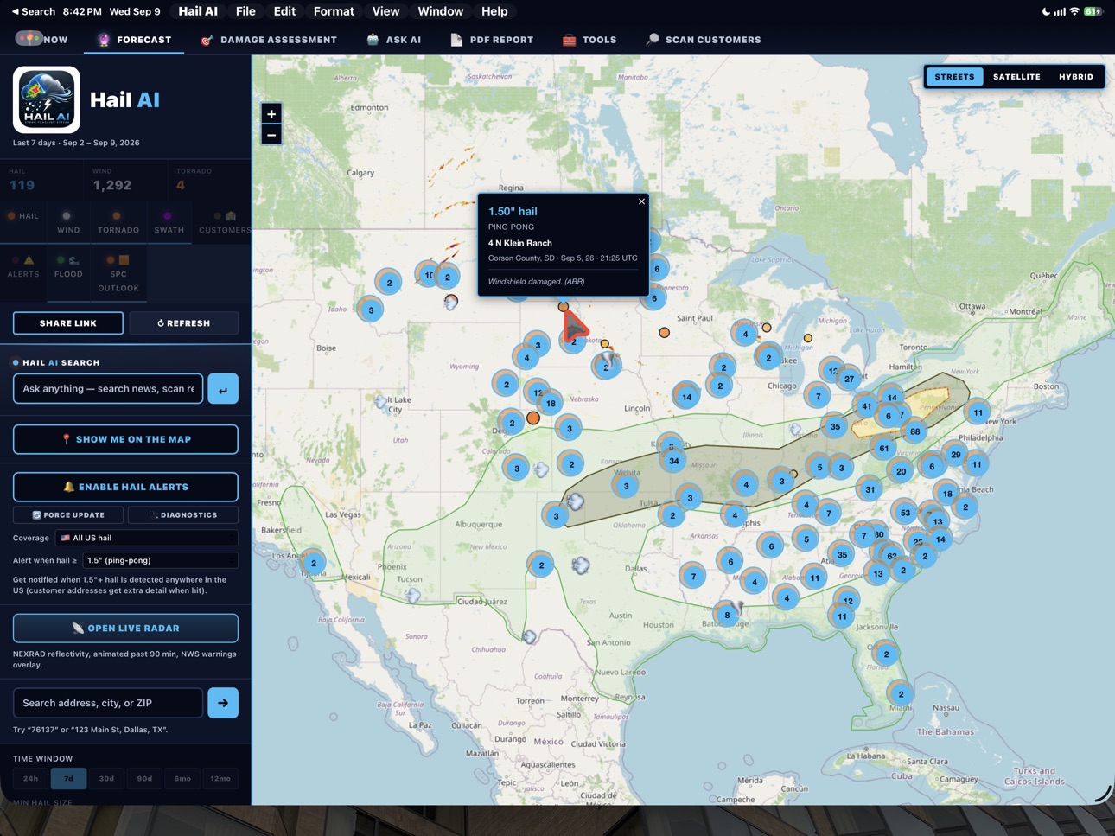Zoom in on the map

click(x=271, y=114)
